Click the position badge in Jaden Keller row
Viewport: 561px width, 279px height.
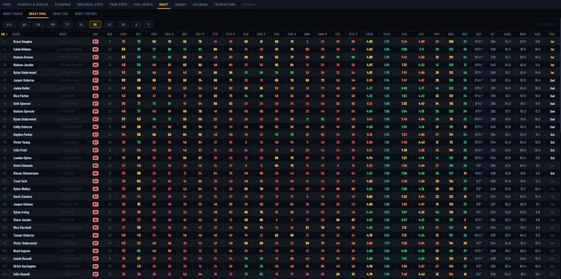(x=95, y=88)
